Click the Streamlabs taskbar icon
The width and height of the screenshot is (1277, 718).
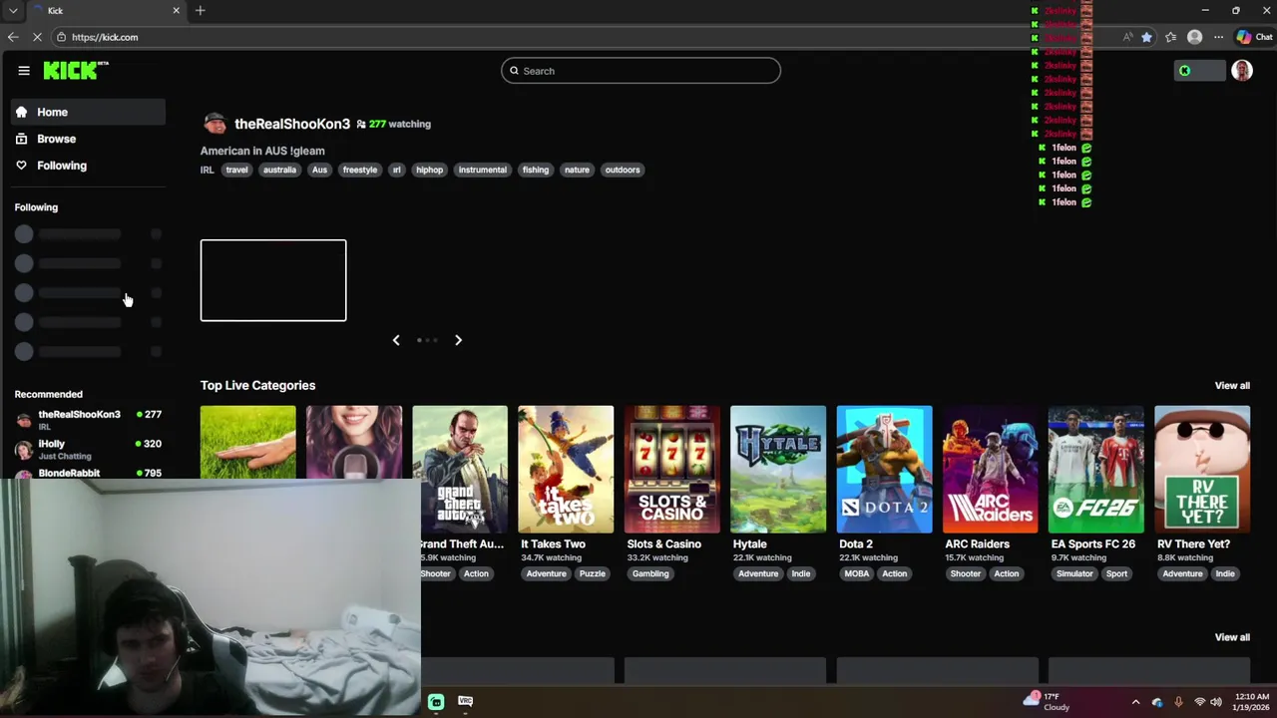coord(436,702)
